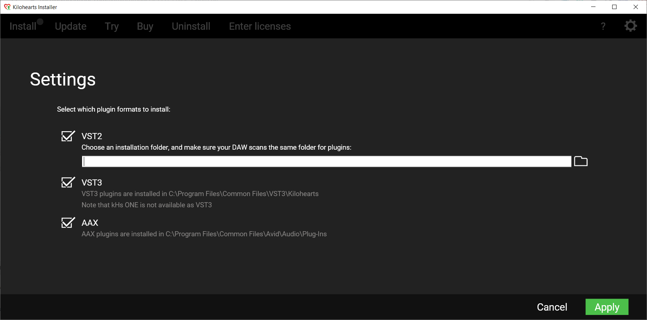647x320 pixels.
Task: Go to the Try tab
Action: 112,26
